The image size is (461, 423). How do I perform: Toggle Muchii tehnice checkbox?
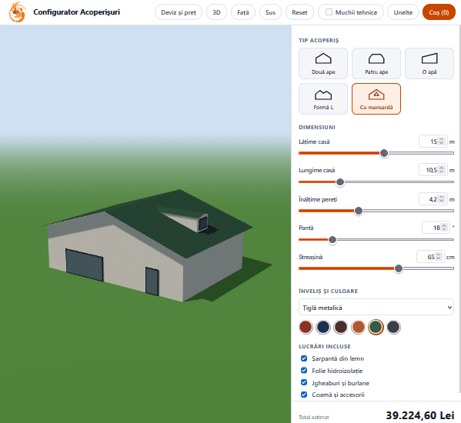pyautogui.click(x=329, y=12)
